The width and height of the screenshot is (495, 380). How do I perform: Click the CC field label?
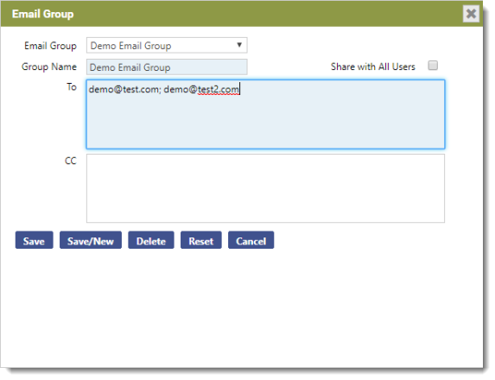click(x=70, y=161)
